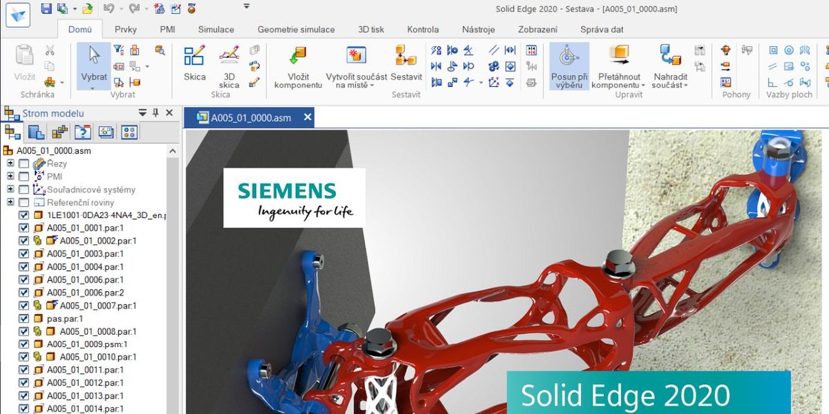Uncheck the A005_01_0001.par:1 checkbox
The height and width of the screenshot is (414, 829).
tap(24, 228)
